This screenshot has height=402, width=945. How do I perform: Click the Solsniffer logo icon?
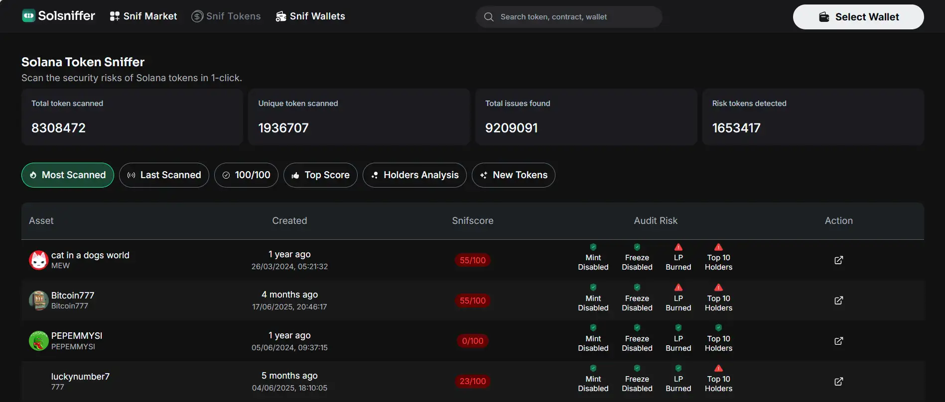(28, 16)
